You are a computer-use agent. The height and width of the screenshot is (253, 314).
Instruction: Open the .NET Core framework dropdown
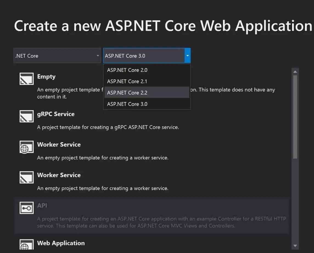tap(57, 56)
